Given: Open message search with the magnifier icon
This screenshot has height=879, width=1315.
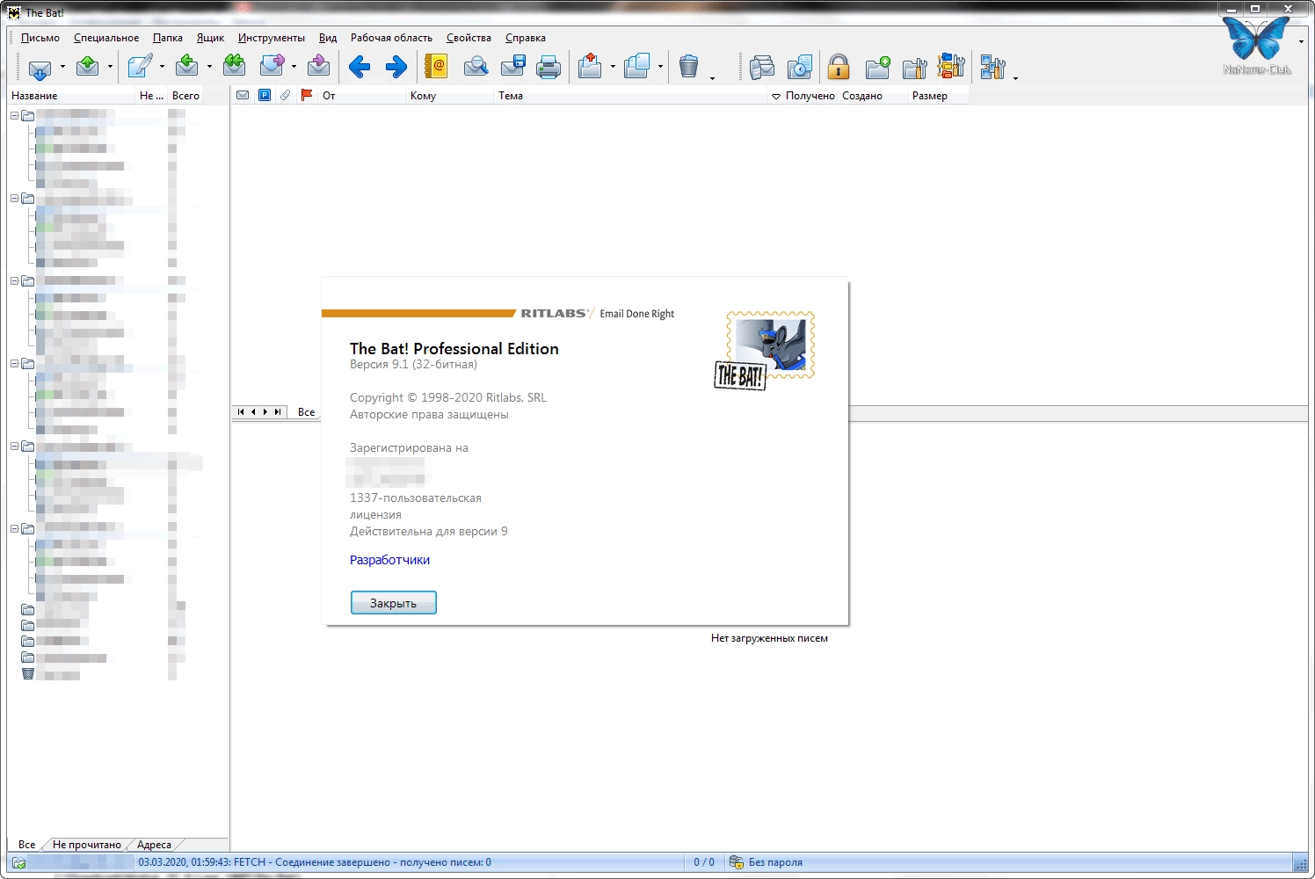Looking at the screenshot, I should [x=476, y=66].
